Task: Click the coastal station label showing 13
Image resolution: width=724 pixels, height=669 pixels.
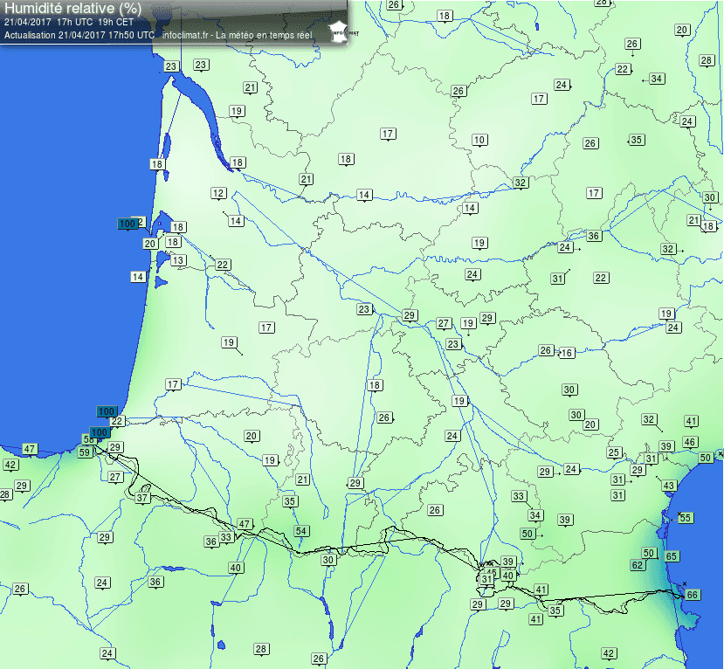Action: [178, 260]
